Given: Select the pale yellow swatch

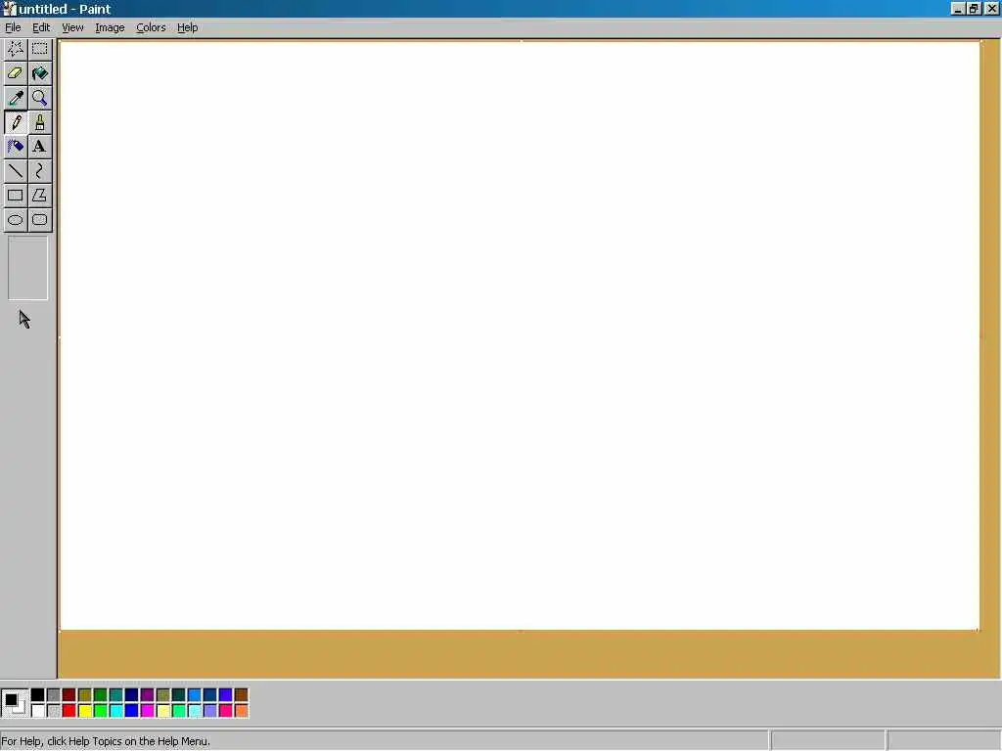Looking at the screenshot, I should (x=163, y=711).
